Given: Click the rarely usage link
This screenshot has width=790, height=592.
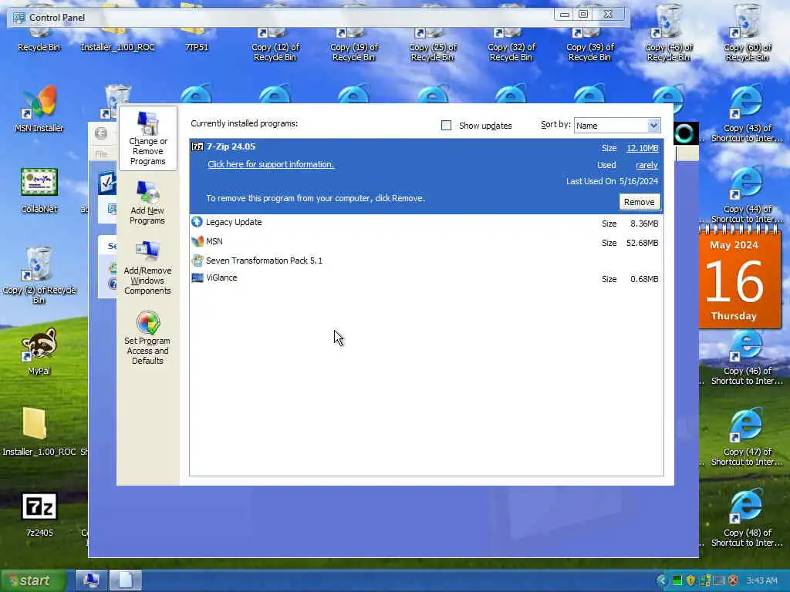Looking at the screenshot, I should click(x=647, y=165).
